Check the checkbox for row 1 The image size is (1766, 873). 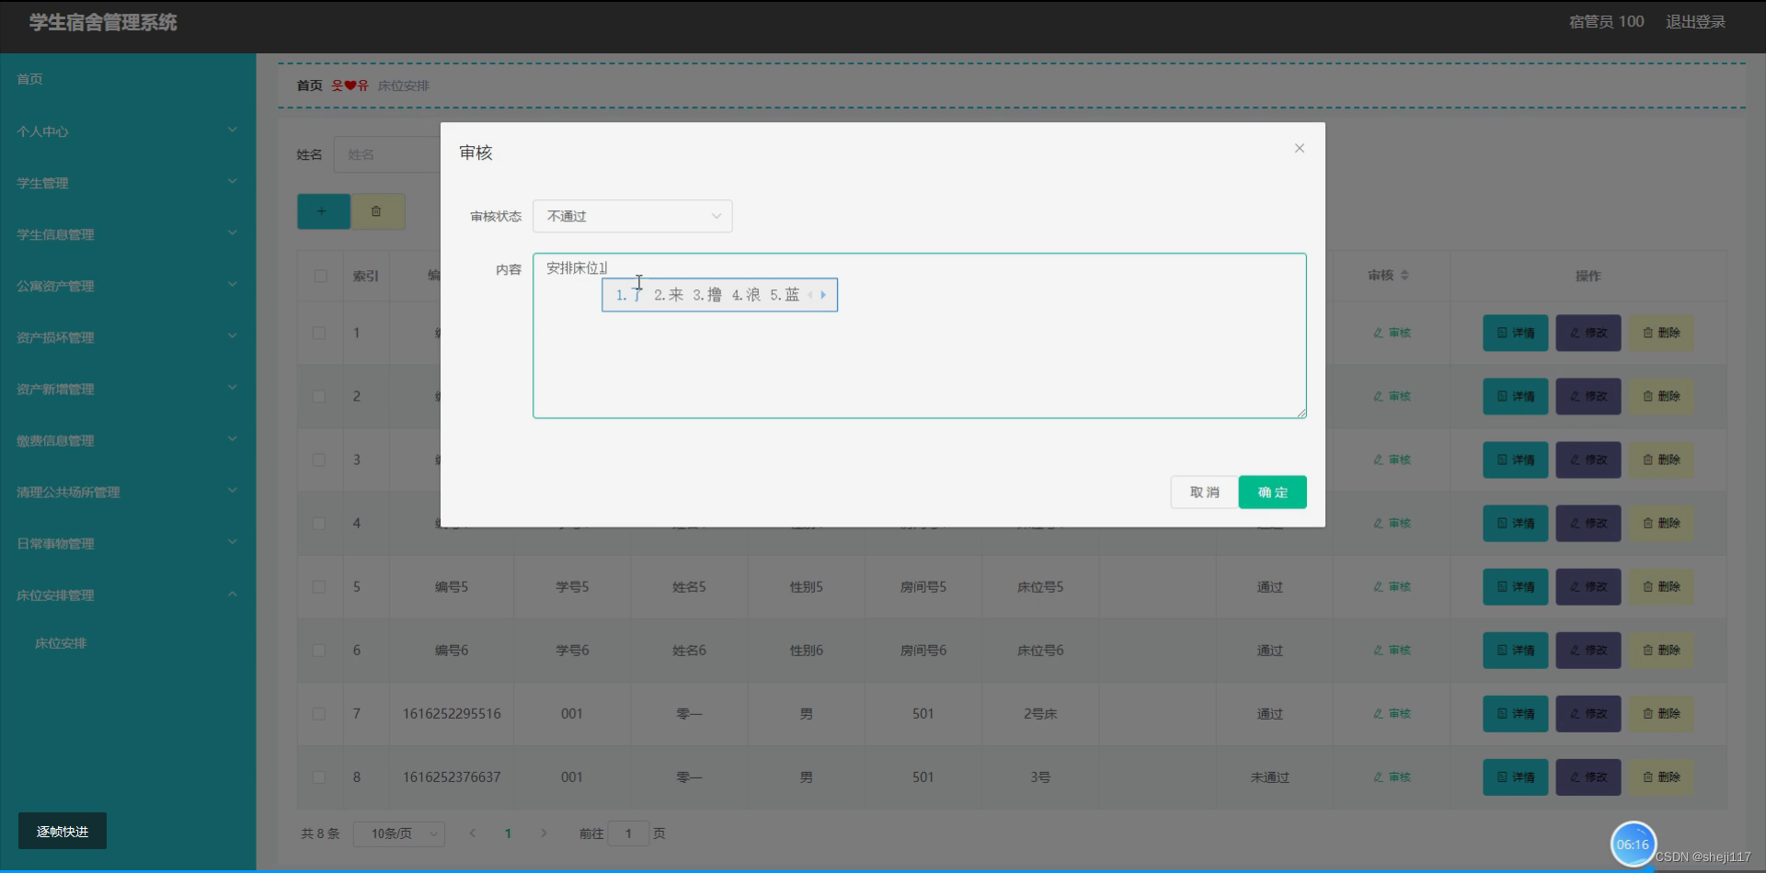point(319,333)
